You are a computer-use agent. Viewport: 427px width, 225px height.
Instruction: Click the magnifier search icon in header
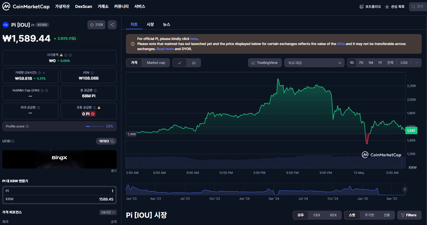(x=414, y=6)
